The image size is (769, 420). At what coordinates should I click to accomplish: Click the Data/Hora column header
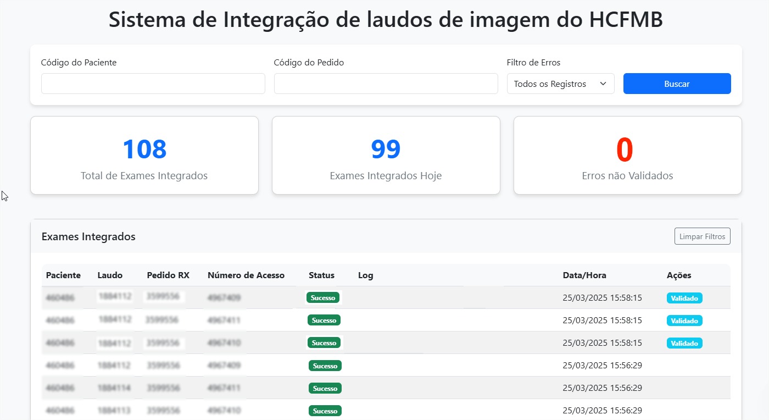(584, 275)
